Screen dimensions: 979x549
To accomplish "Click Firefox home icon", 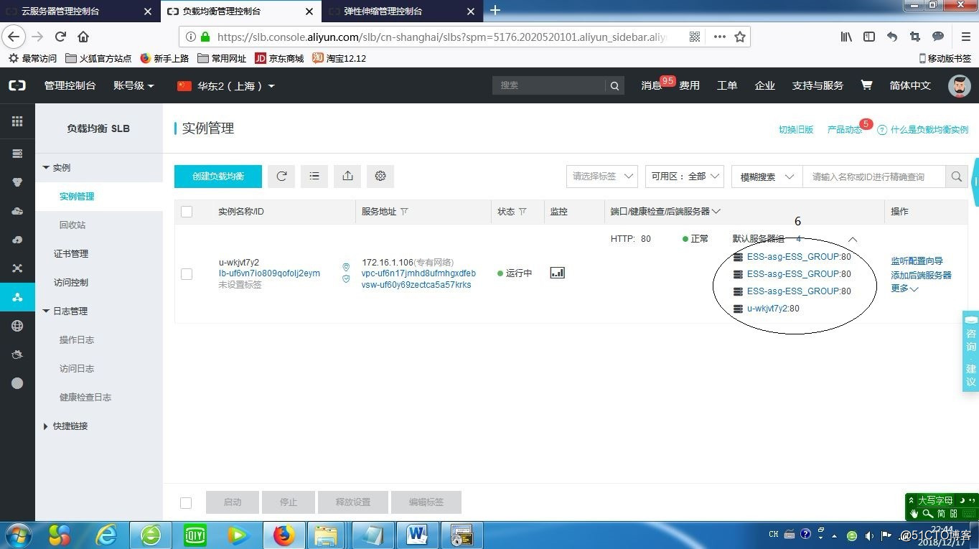I will coord(83,37).
